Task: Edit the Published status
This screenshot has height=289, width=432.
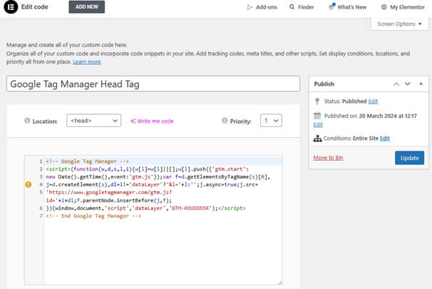Action: point(373,101)
